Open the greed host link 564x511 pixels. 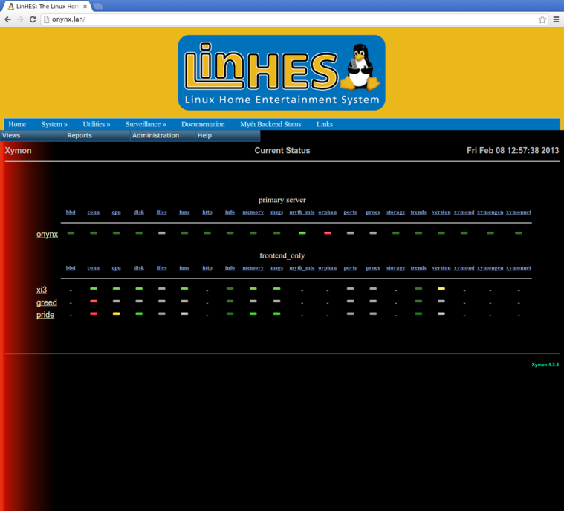46,302
